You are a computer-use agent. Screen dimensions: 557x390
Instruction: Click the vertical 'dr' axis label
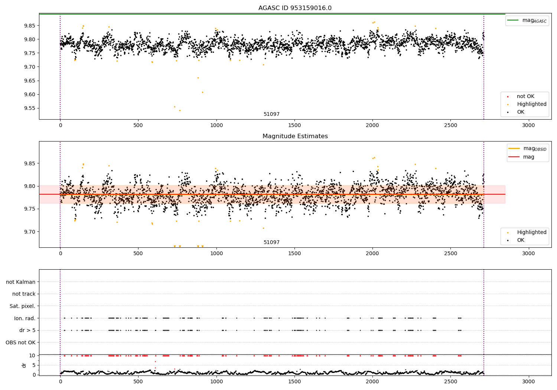[x=24, y=365]
